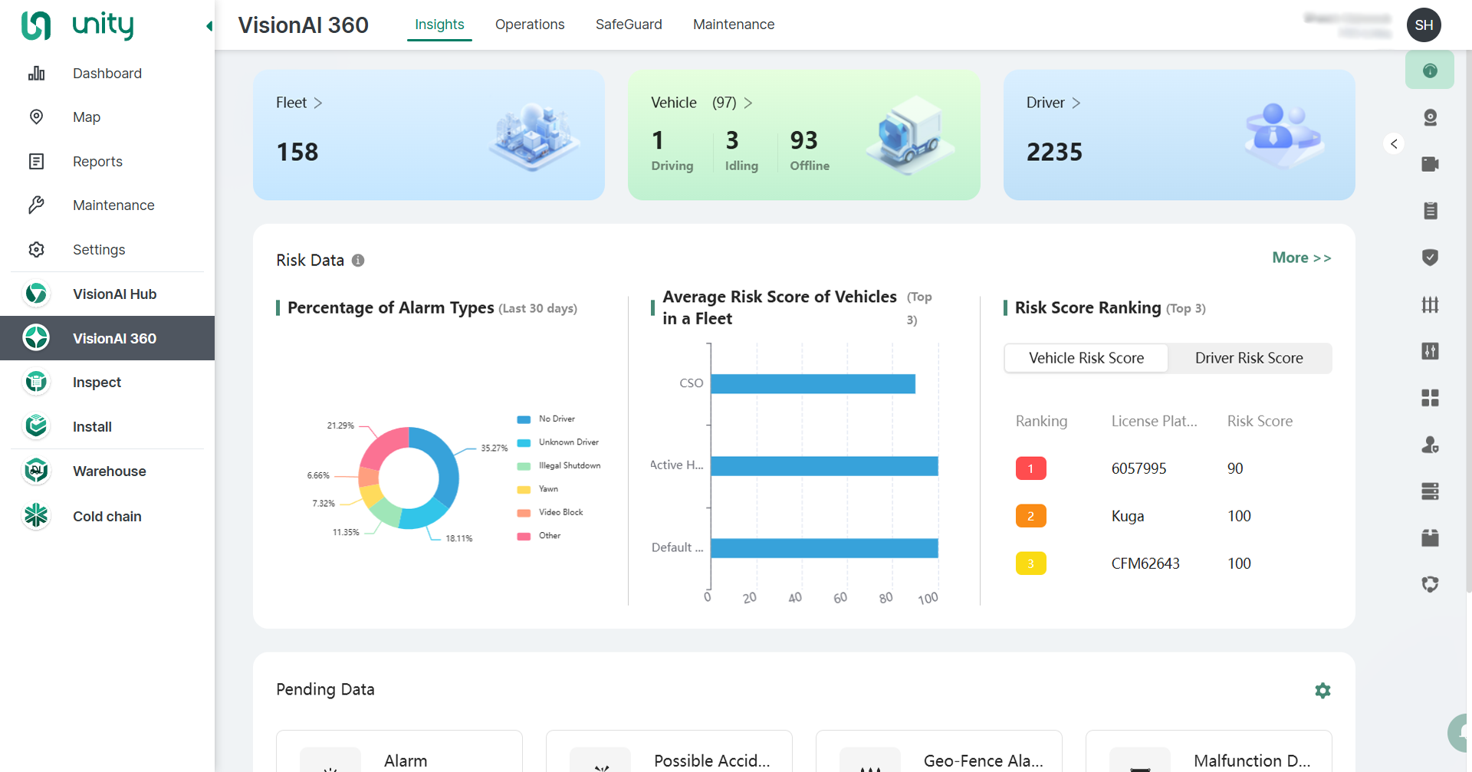The height and width of the screenshot is (772, 1472).
Task: Click the CSO bar in chart
Action: point(813,383)
